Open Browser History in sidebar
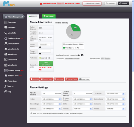 pyautogui.click(x=14, y=70)
